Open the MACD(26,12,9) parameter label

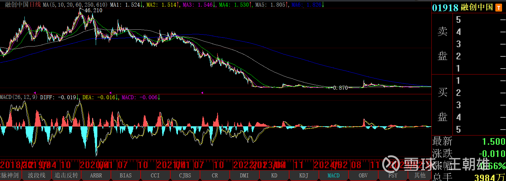click(x=19, y=98)
